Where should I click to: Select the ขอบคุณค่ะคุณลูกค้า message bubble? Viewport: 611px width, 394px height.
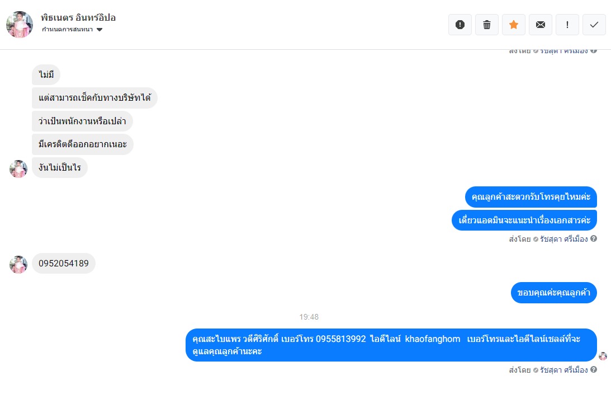[x=554, y=293]
